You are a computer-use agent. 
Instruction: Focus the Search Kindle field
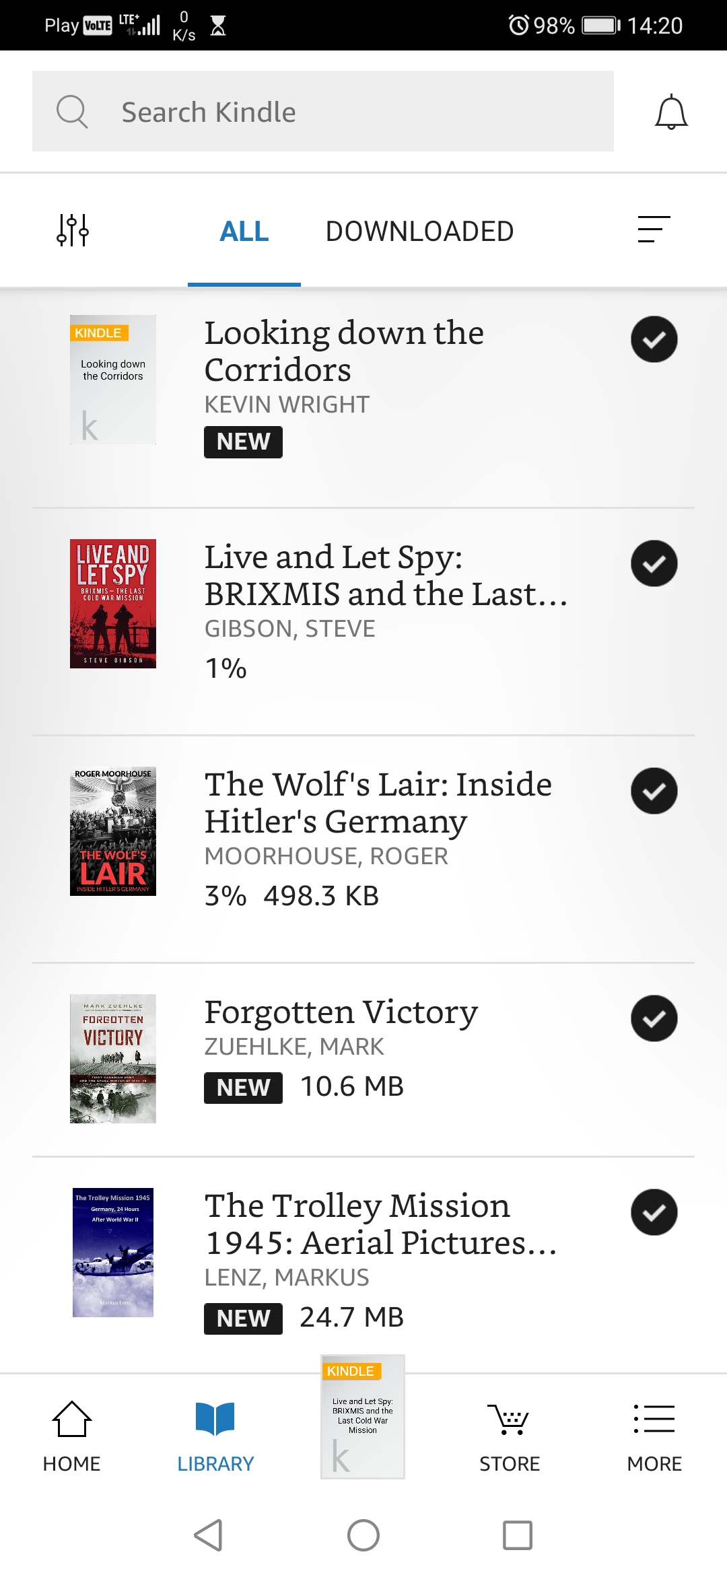pyautogui.click(x=323, y=111)
